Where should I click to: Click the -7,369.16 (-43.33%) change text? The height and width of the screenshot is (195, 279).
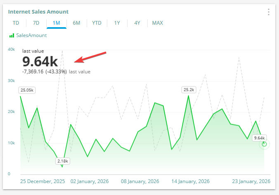click(x=44, y=72)
